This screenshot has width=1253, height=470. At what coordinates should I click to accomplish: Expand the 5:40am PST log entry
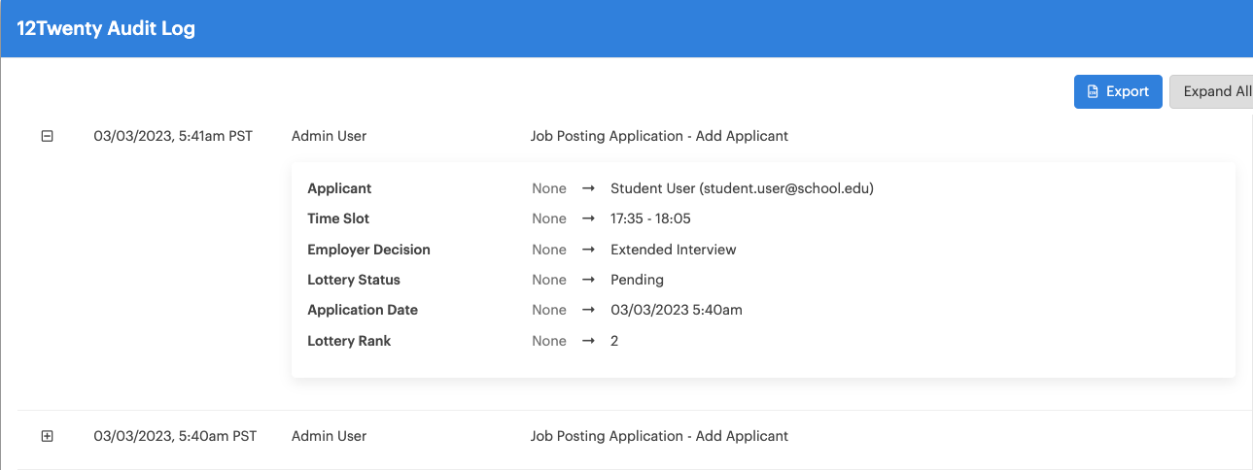tap(47, 437)
